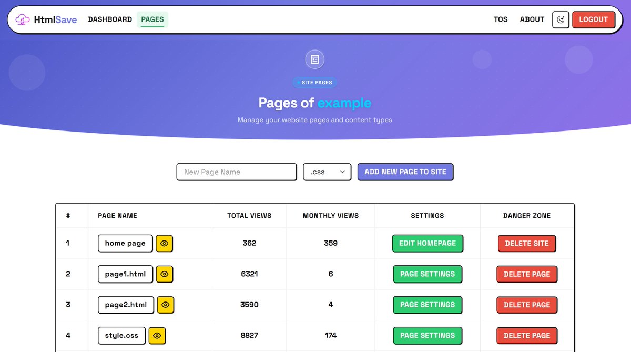The height and width of the screenshot is (352, 631).
Task: Click the Total Views column header
Action: 249,216
